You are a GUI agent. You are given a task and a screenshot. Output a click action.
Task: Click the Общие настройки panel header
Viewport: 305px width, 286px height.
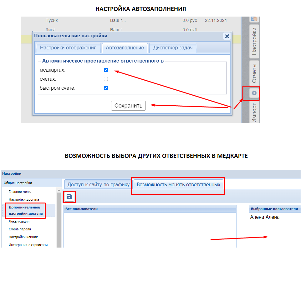click(32, 183)
